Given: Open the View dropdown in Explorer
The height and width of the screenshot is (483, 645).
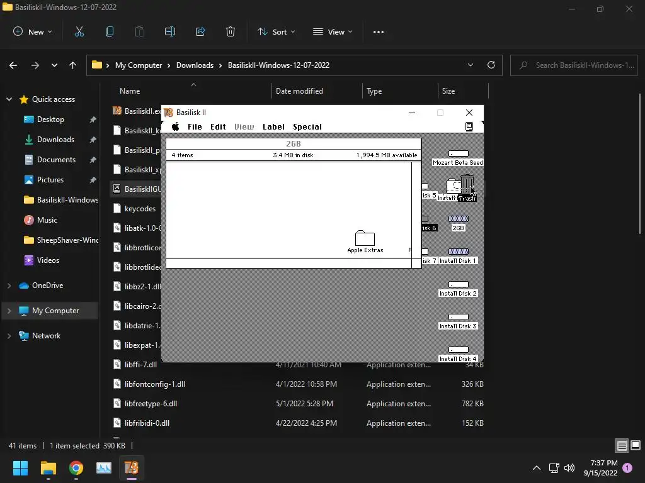Looking at the screenshot, I should tap(333, 31).
